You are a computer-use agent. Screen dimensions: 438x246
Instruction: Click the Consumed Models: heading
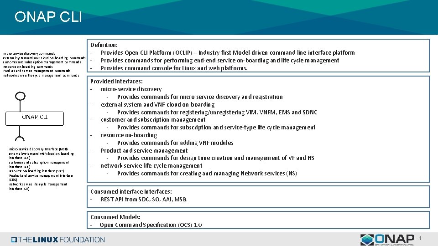[x=115, y=217]
